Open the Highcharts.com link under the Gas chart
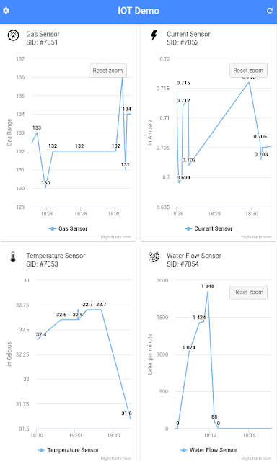Screen dimensions: 277x461 (115, 237)
